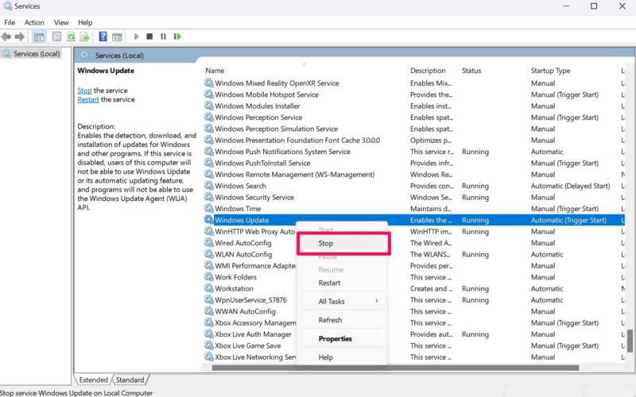Choose Stop in the context menu

(x=343, y=243)
